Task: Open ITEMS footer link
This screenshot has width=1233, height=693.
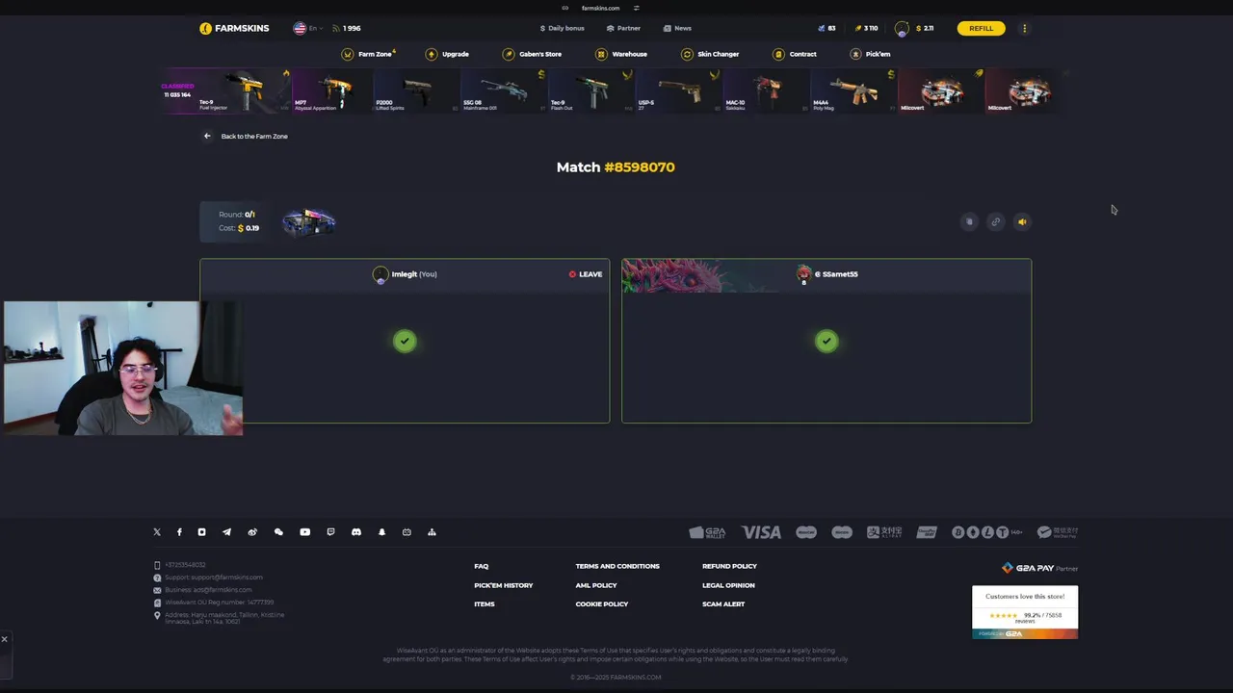Action: pyautogui.click(x=485, y=604)
